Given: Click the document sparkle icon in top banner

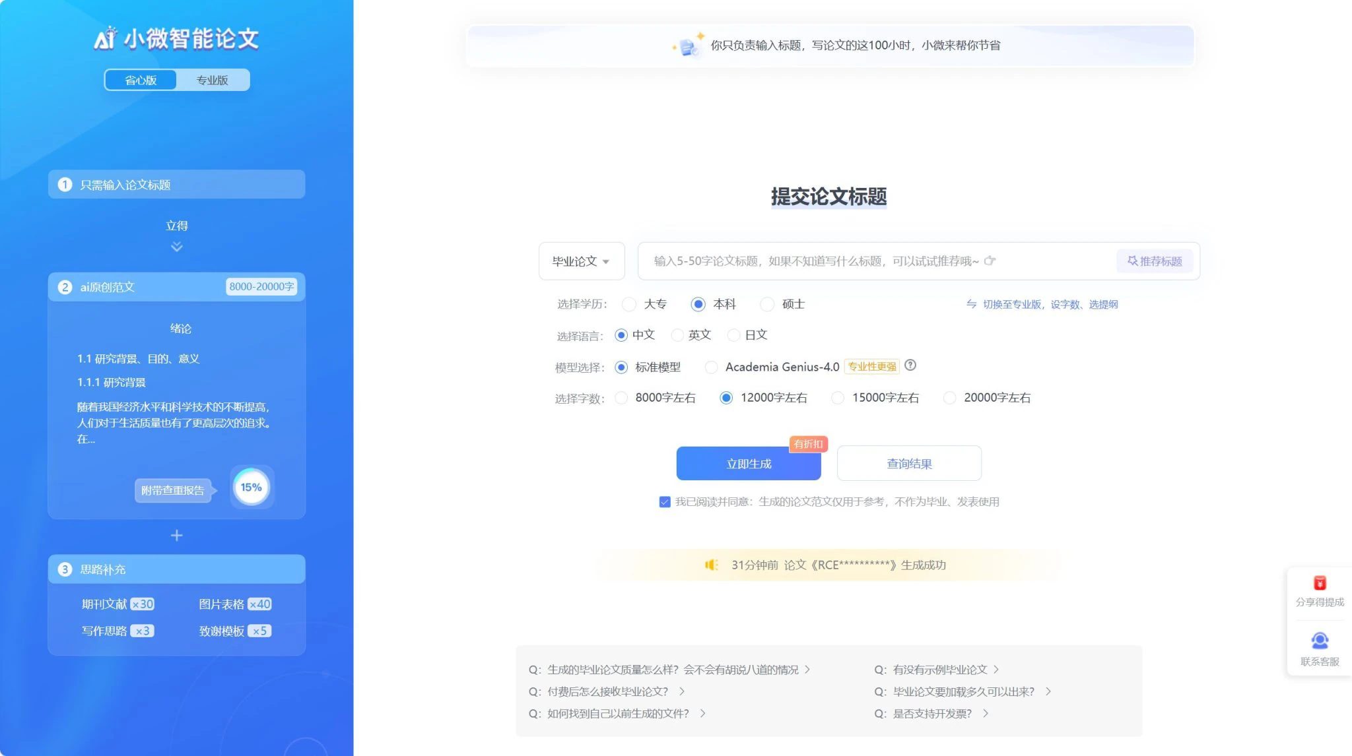Looking at the screenshot, I should 689,45.
